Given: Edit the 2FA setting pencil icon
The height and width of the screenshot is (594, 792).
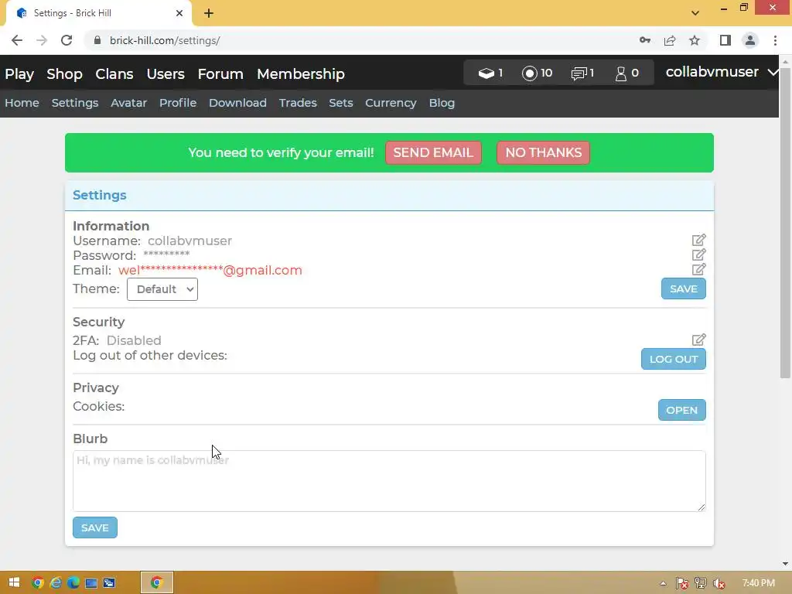Looking at the screenshot, I should tap(698, 340).
